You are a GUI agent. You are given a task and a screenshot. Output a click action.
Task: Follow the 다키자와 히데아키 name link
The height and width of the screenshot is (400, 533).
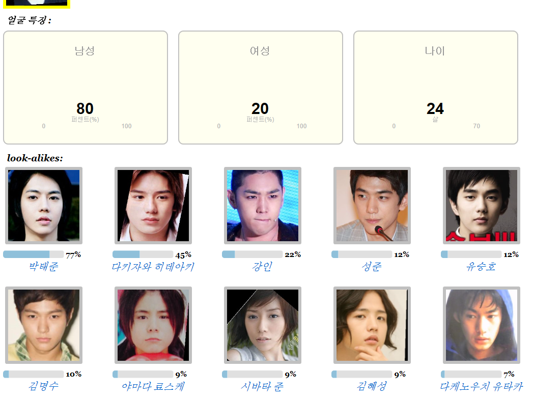(153, 267)
